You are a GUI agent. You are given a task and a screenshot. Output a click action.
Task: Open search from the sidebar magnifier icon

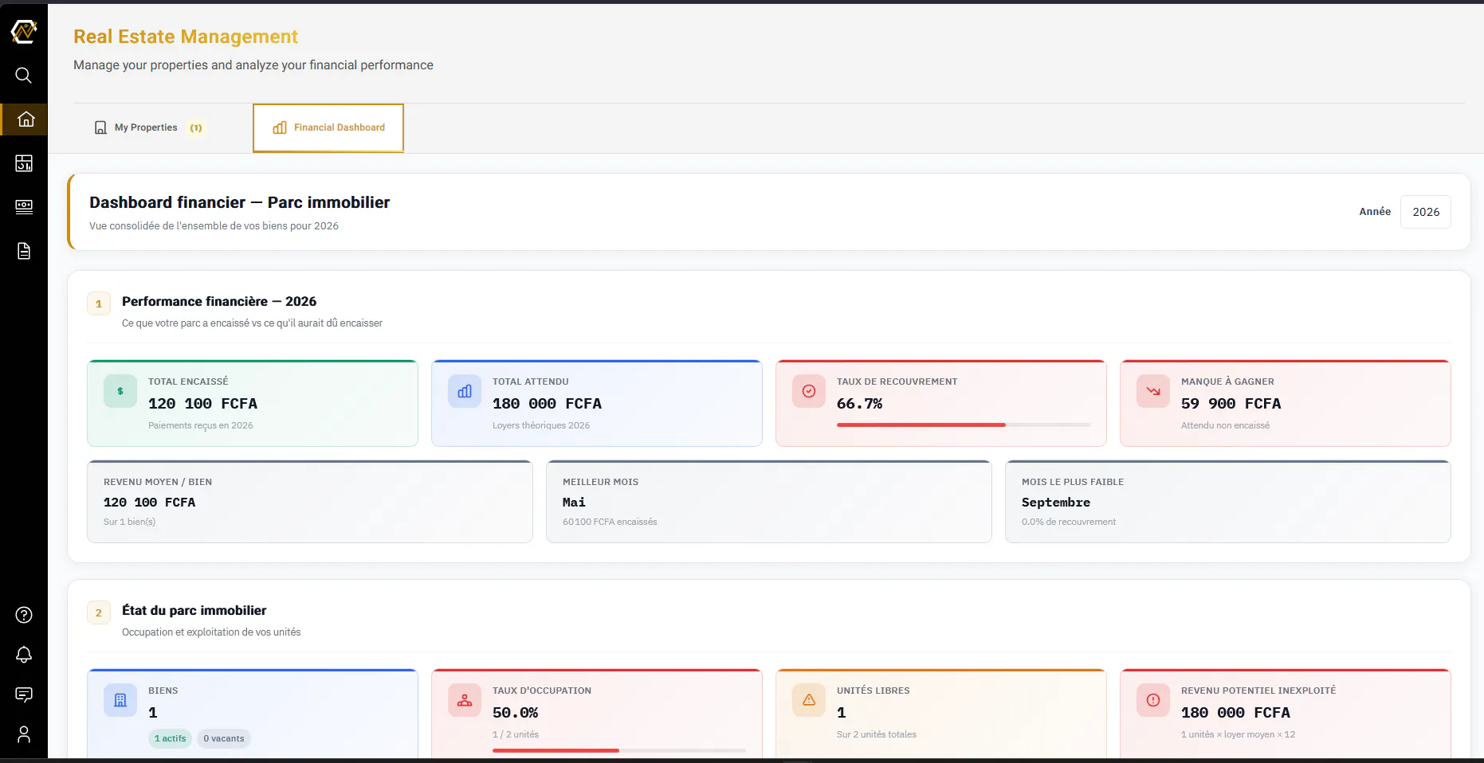[24, 75]
